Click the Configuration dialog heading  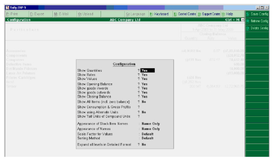(124, 64)
